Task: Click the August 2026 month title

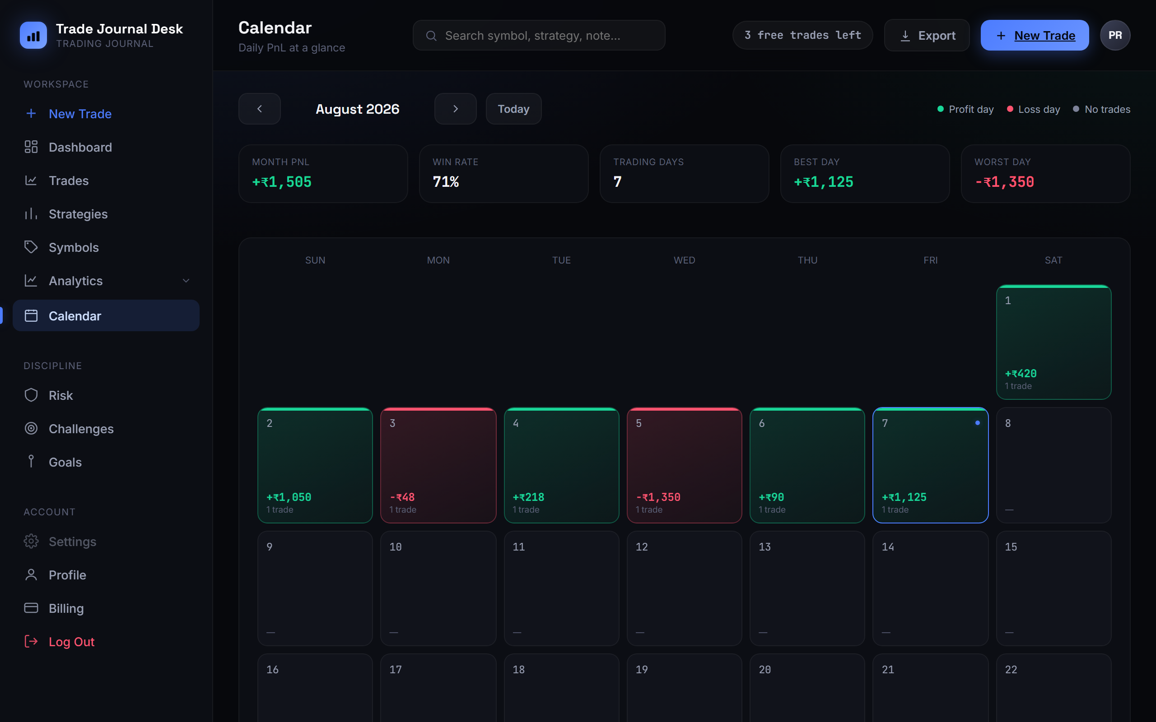Action: click(357, 109)
